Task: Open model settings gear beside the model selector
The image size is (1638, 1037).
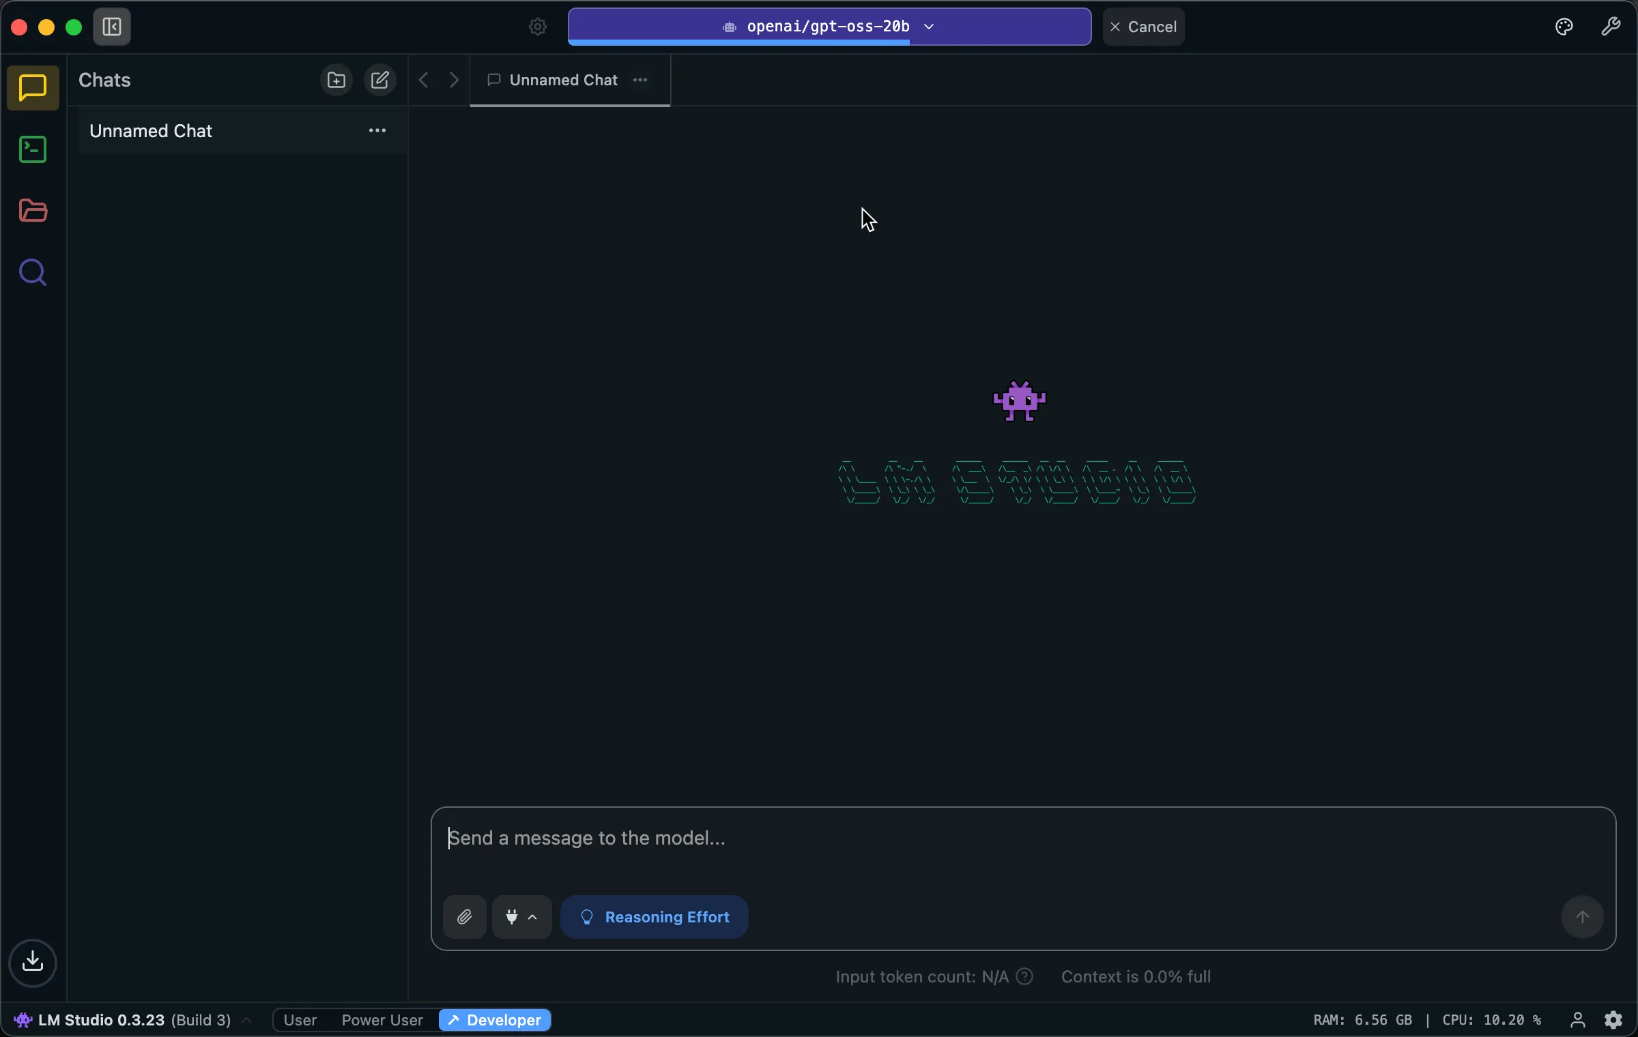Action: click(538, 27)
